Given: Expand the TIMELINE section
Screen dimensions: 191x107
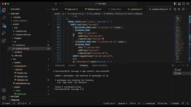Looking at the screenshot, I should coord(30,100).
